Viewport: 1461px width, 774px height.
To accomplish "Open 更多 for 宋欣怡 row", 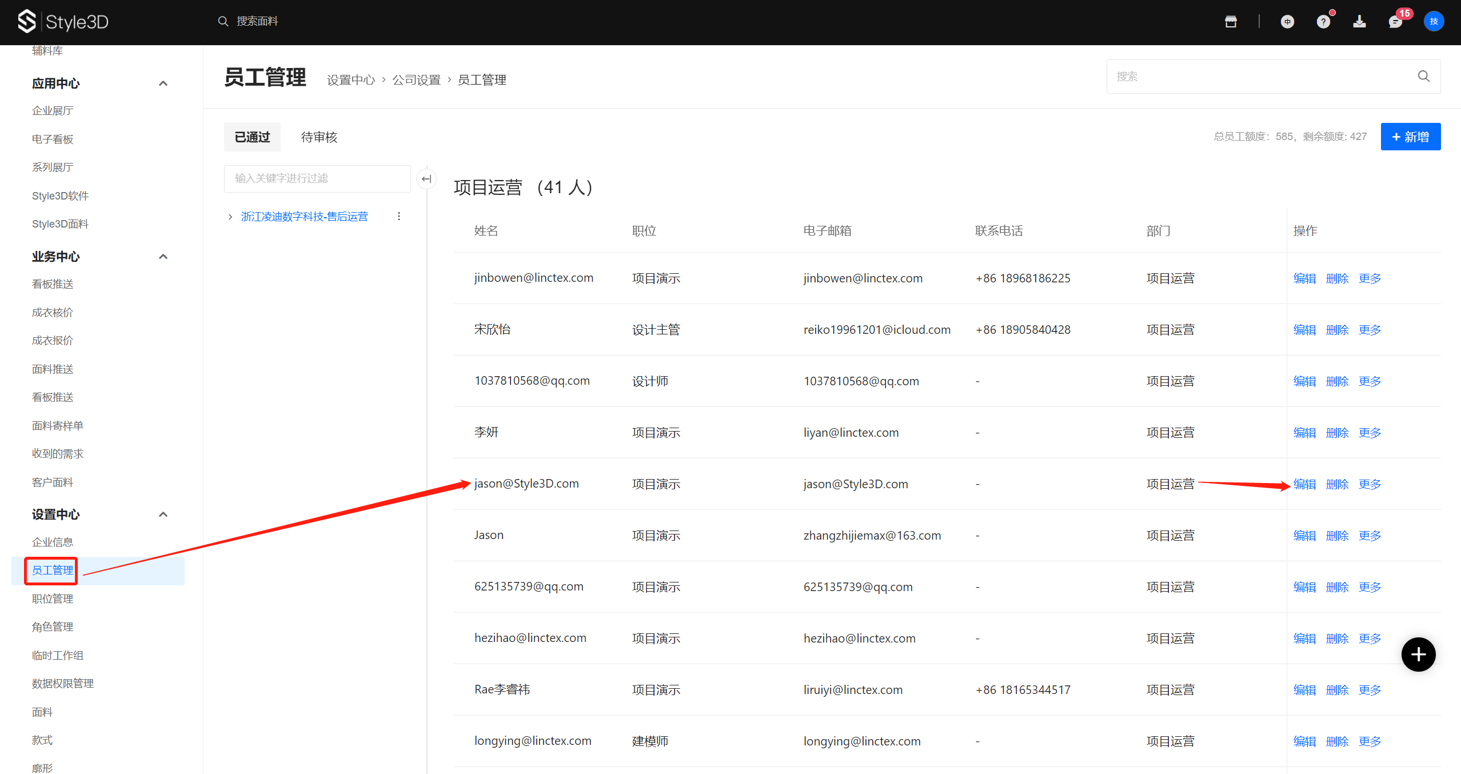I will pyautogui.click(x=1370, y=330).
